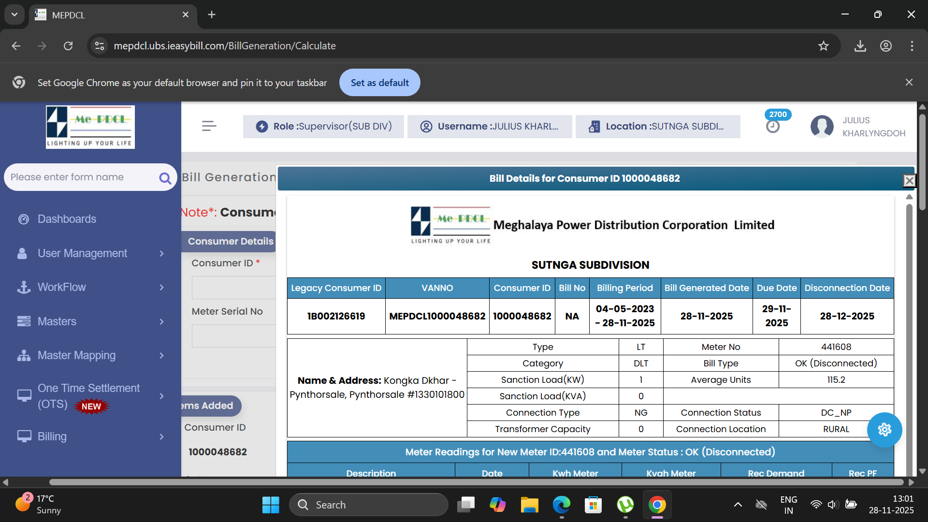Open Chrome downloads icon
The image size is (928, 522).
(860, 46)
